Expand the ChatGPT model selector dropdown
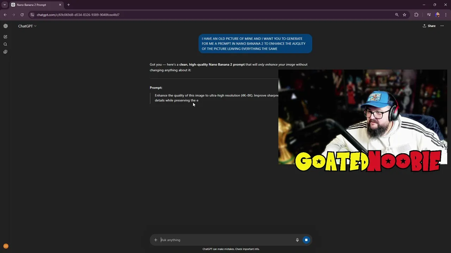This screenshot has width=451, height=253. tap(27, 26)
